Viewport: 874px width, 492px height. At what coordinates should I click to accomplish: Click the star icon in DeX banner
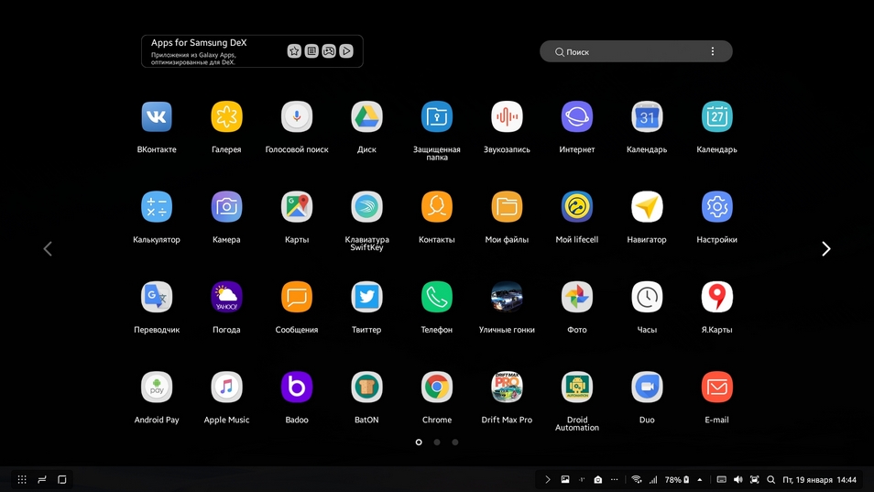coord(294,51)
